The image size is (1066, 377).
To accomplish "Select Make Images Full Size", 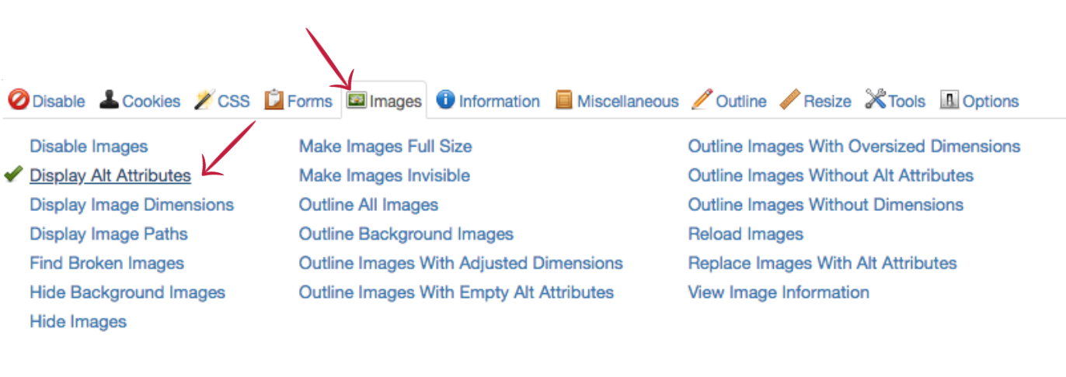I will point(385,146).
